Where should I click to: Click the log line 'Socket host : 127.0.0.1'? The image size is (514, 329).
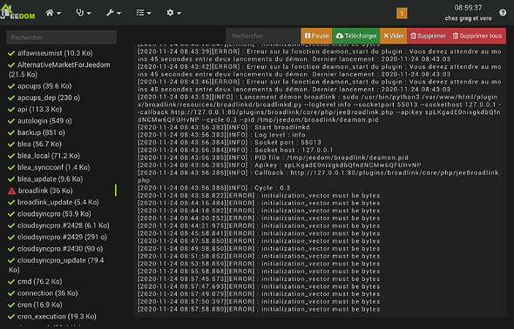(x=235, y=150)
